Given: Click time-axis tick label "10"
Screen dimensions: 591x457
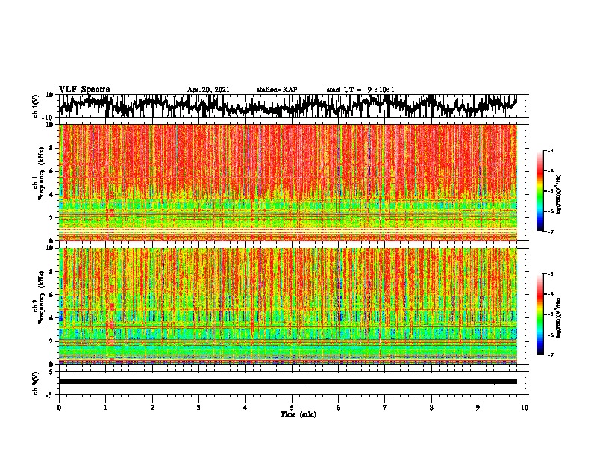Looking at the screenshot, I should click(x=525, y=408).
